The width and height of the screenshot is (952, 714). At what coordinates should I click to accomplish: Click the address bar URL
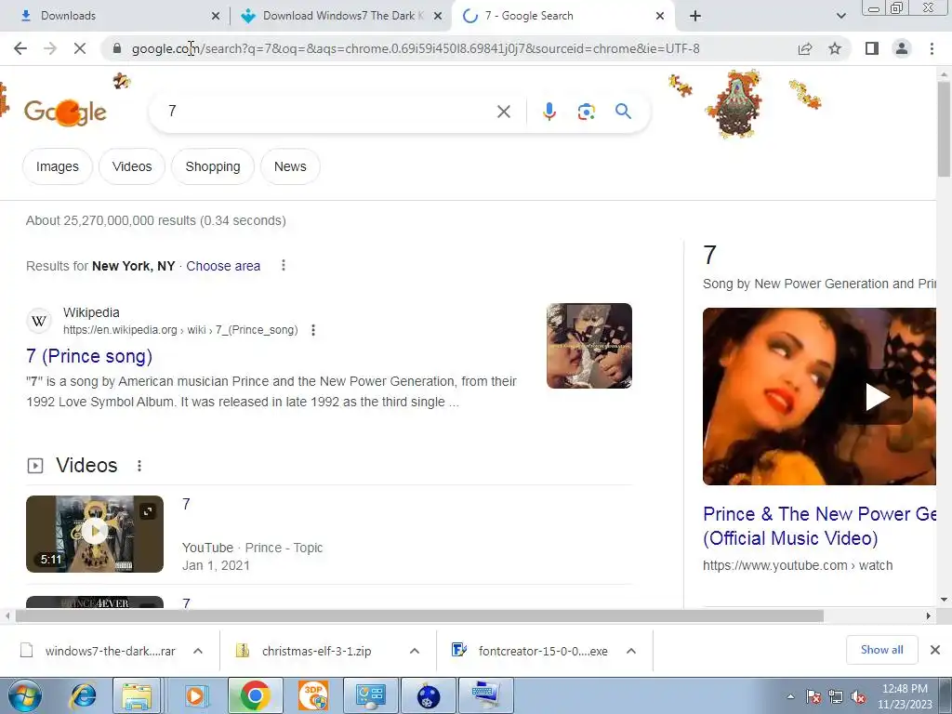[x=416, y=48]
